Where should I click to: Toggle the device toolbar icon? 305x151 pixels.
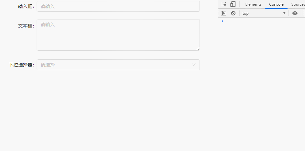coord(233,4)
